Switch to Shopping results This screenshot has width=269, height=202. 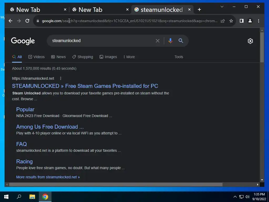pos(83,57)
